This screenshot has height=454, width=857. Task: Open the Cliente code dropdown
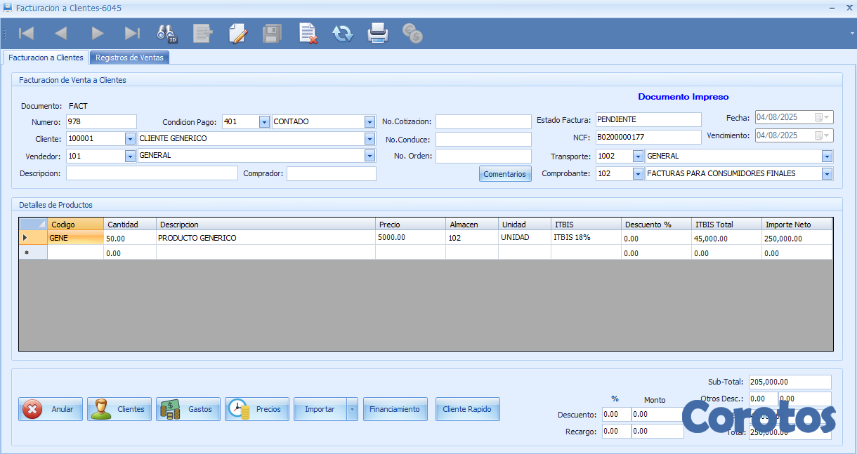[x=130, y=139]
